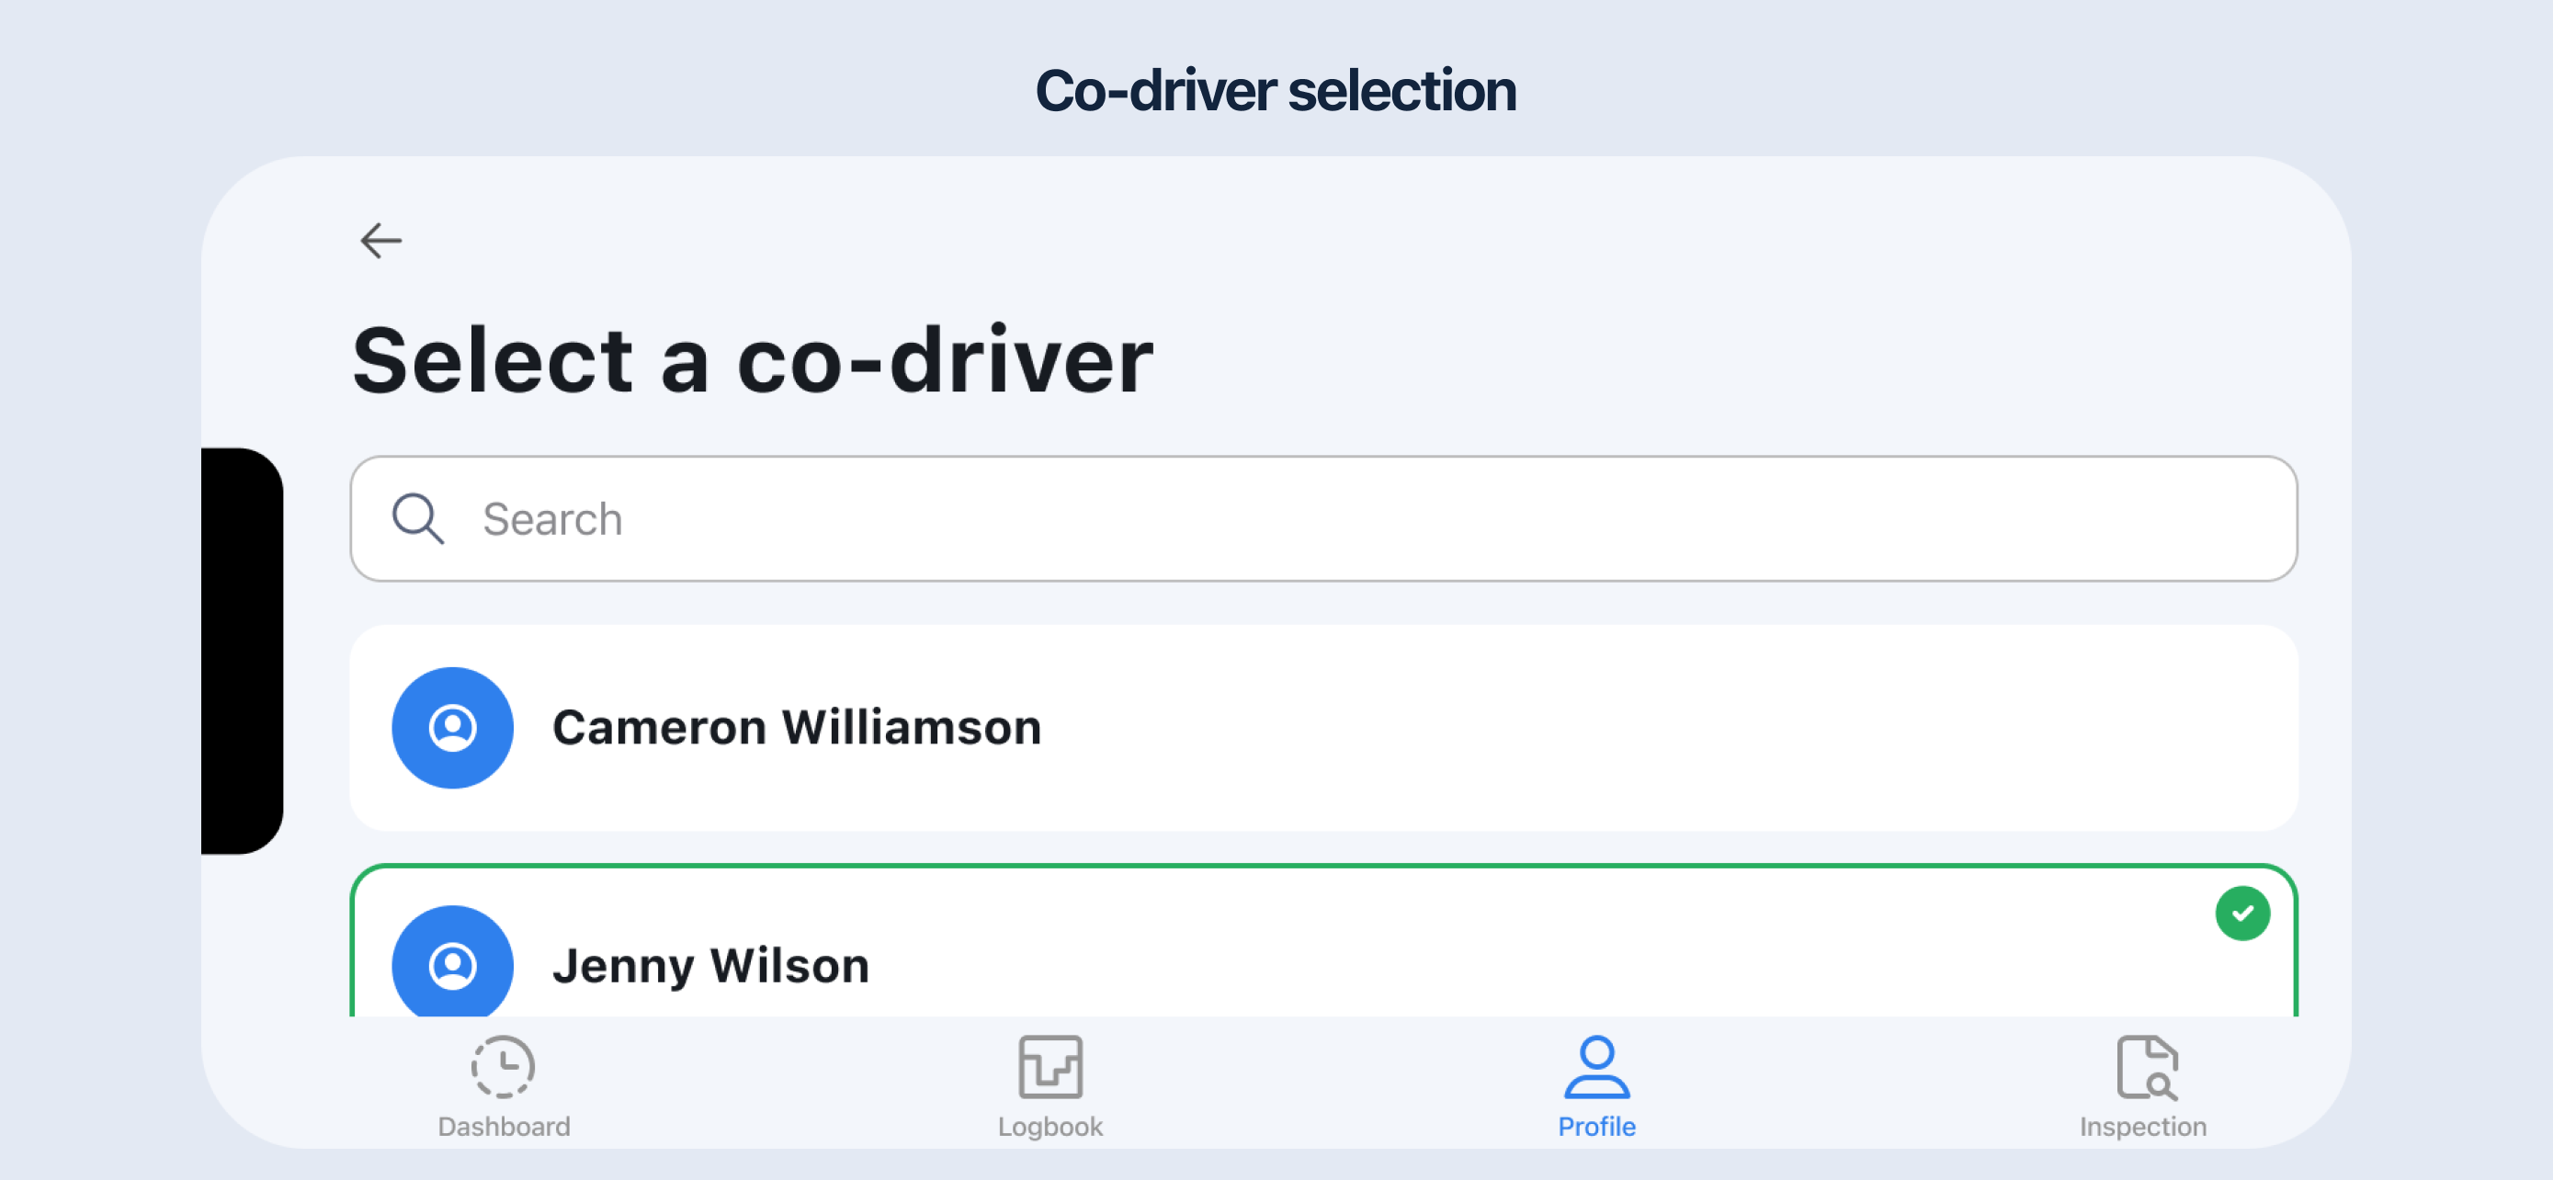Tap the Profile person icon

(x=1596, y=1067)
